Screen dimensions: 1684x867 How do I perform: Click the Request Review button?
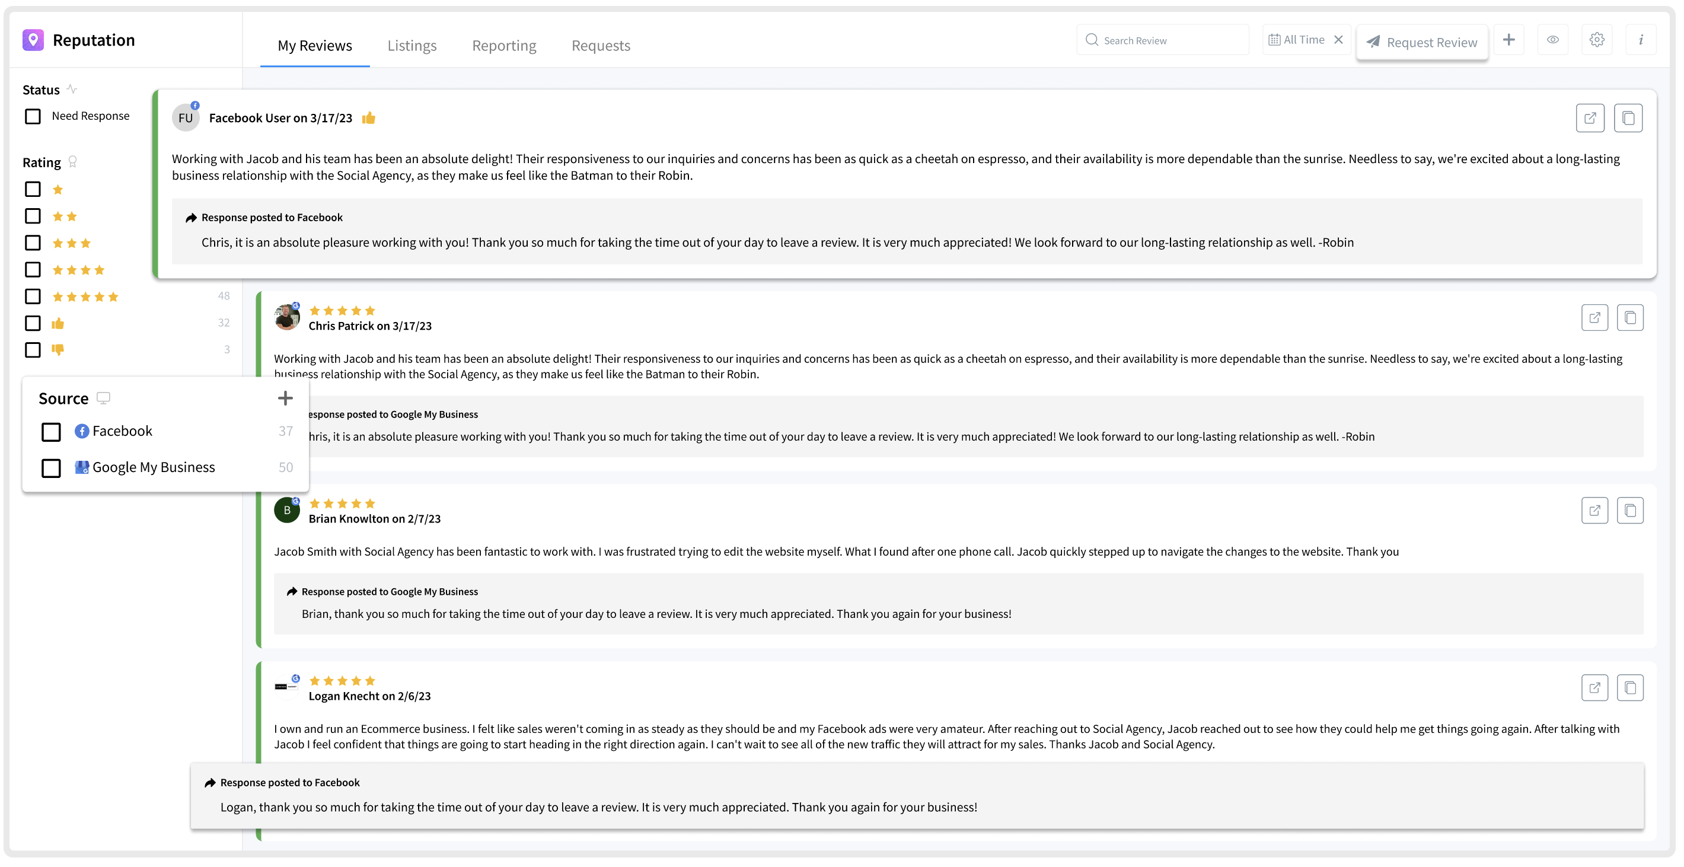point(1422,42)
